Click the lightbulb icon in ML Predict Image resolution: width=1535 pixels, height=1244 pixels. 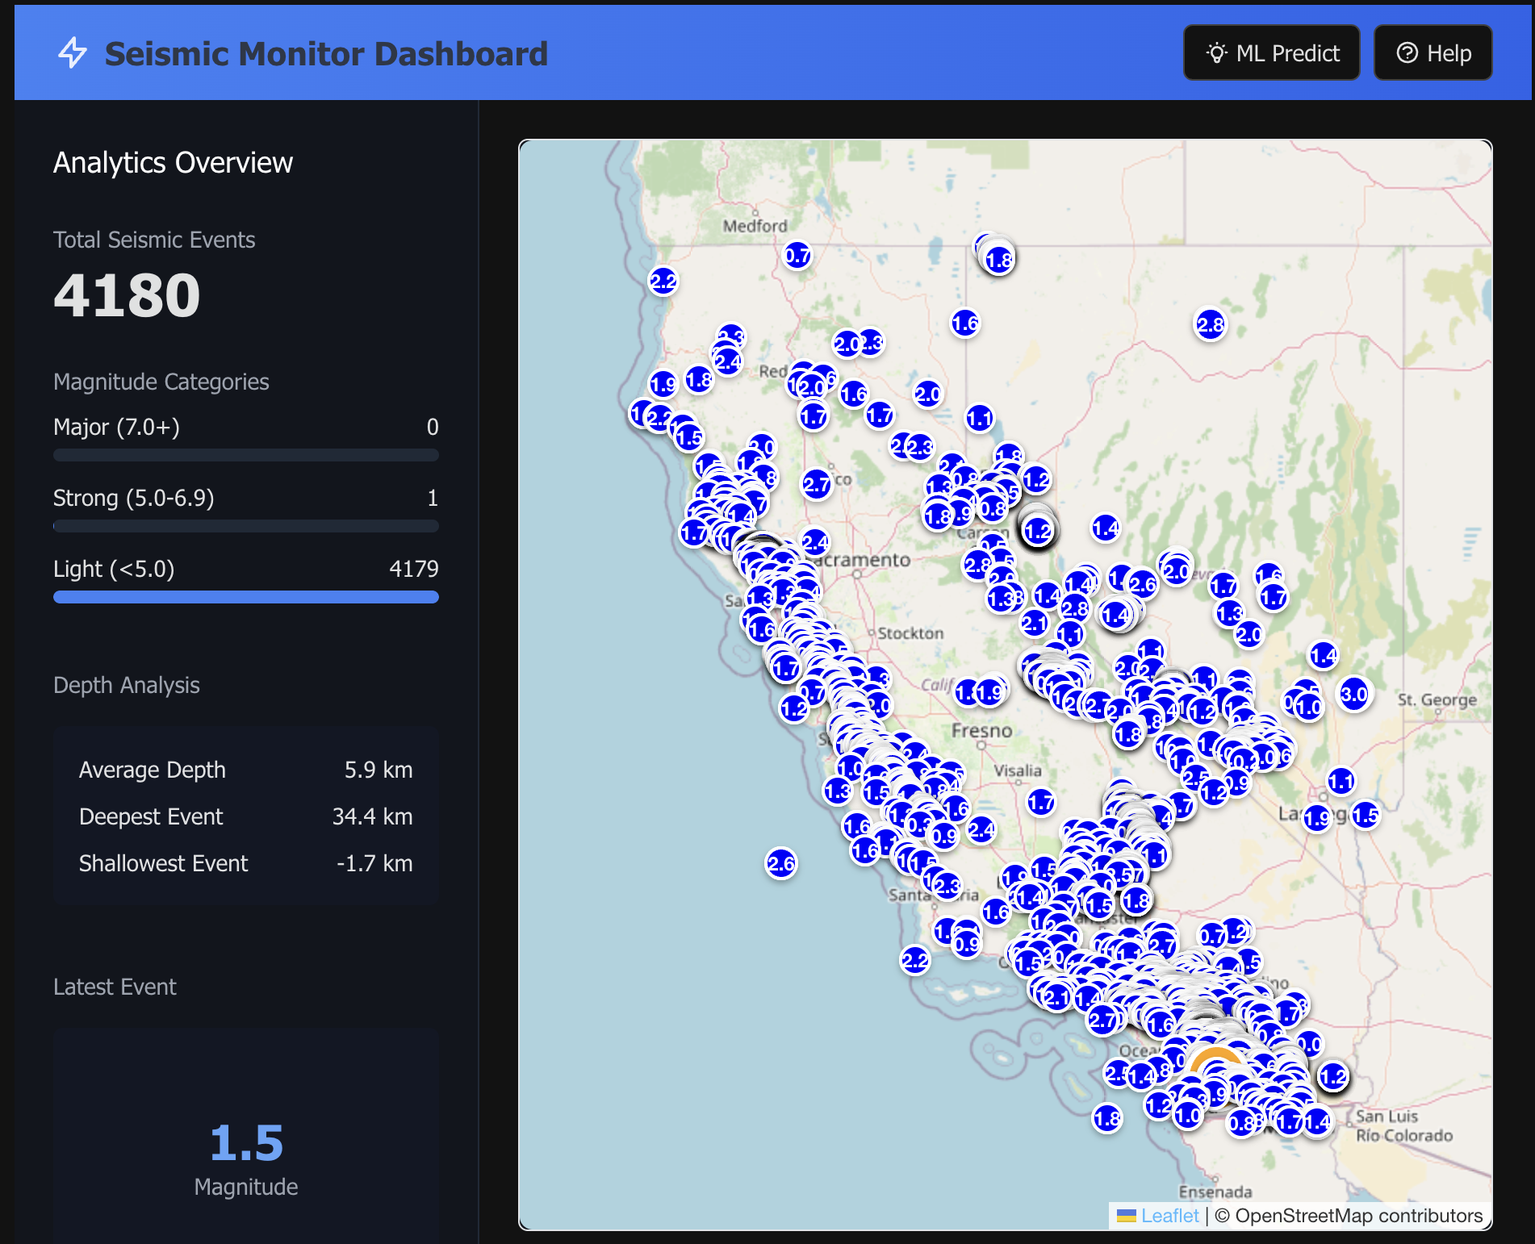coord(1216,53)
